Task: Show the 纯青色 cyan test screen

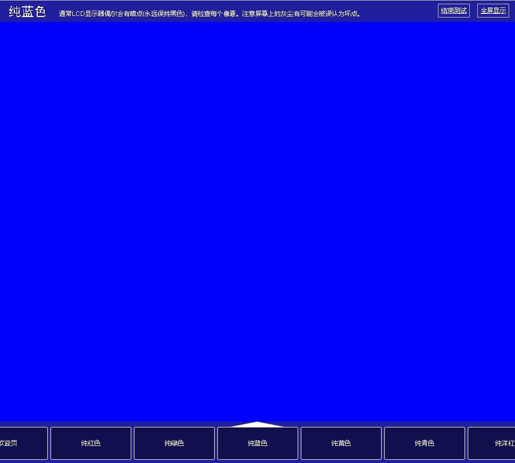Action: coord(425,443)
